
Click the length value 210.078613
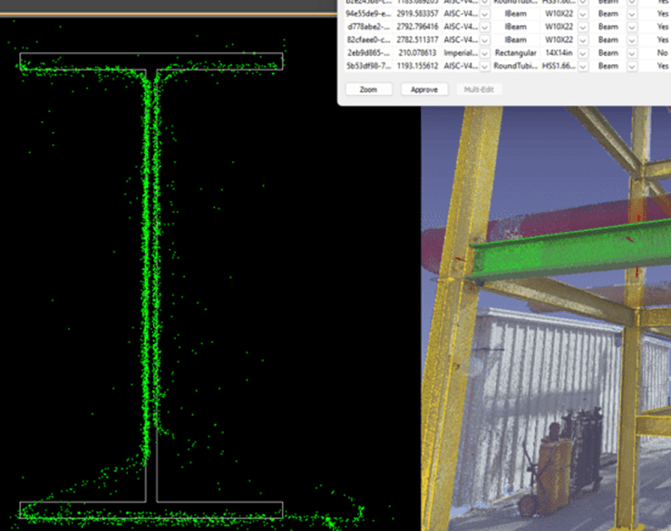pyautogui.click(x=418, y=53)
